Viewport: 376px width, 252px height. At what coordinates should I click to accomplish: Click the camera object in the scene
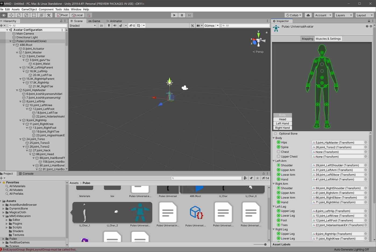point(185,88)
